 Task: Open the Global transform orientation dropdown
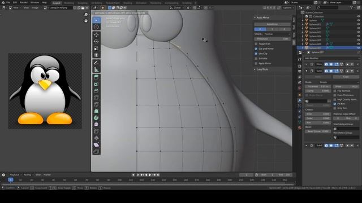click(x=176, y=7)
